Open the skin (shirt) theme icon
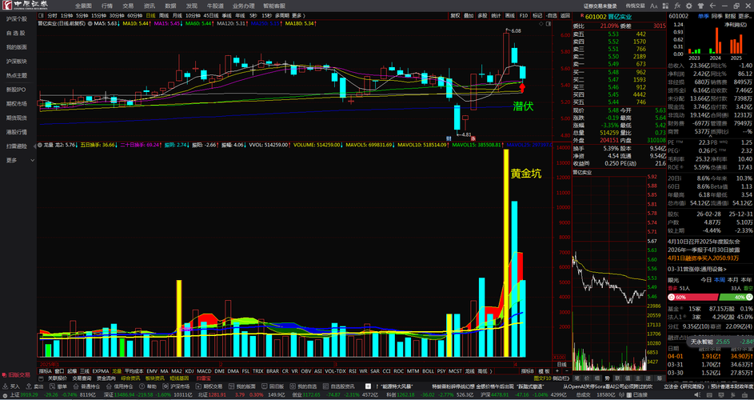Image resolution: width=754 pixels, height=400 pixels. [700, 6]
